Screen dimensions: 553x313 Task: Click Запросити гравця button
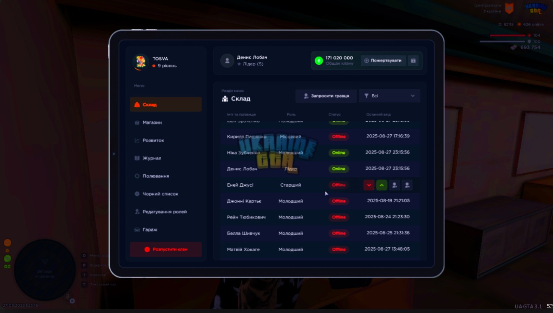(x=326, y=96)
